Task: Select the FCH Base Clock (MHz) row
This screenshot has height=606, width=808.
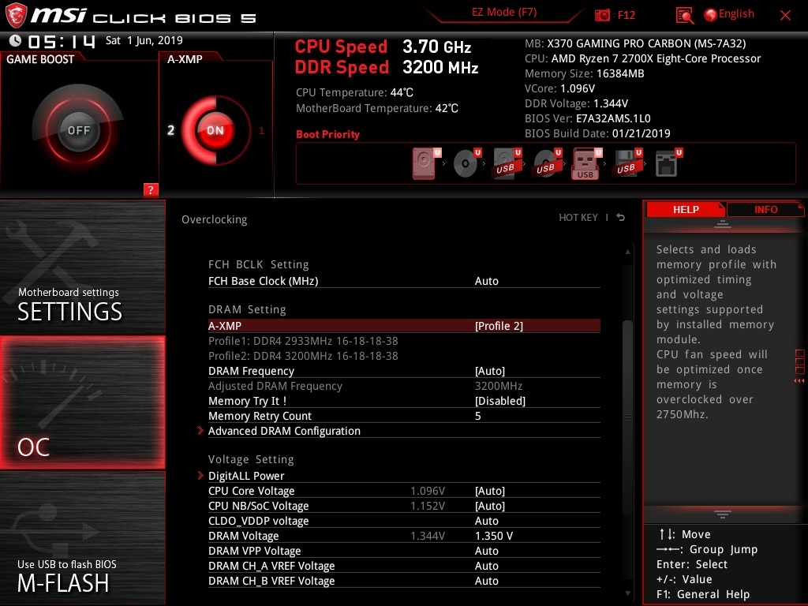Action: coord(404,281)
